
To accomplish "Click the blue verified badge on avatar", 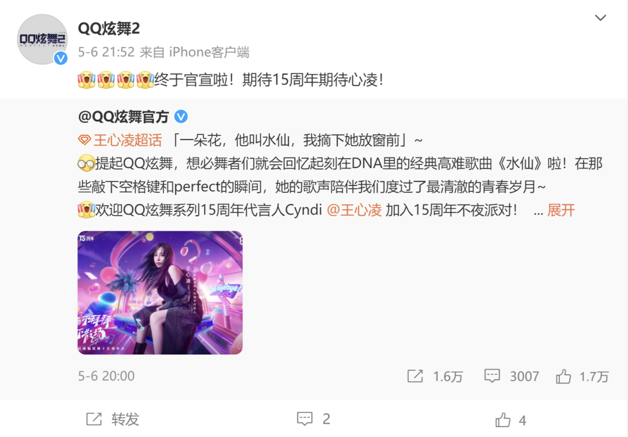I will pos(61,59).
